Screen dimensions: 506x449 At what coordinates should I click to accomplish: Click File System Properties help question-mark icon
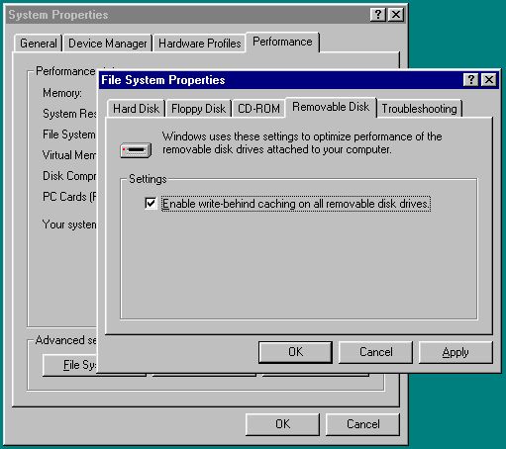470,80
